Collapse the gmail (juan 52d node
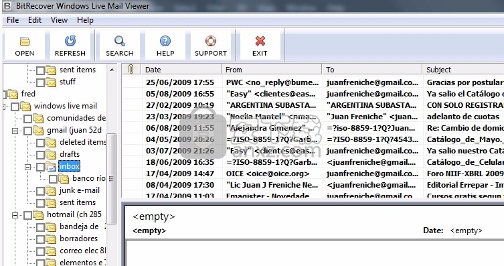The height and width of the screenshot is (266, 504). point(15,131)
